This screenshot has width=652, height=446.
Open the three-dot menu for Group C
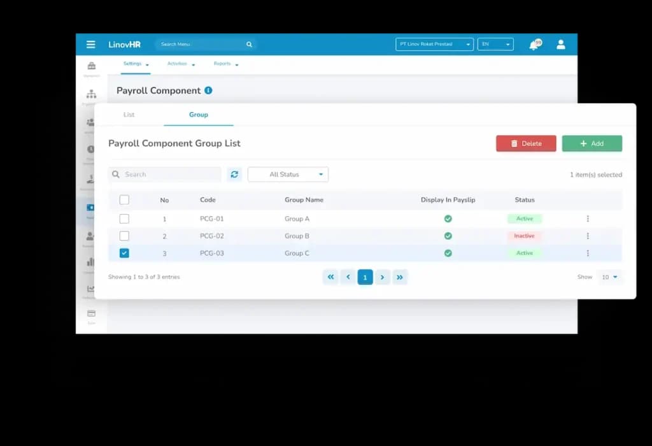coord(588,253)
